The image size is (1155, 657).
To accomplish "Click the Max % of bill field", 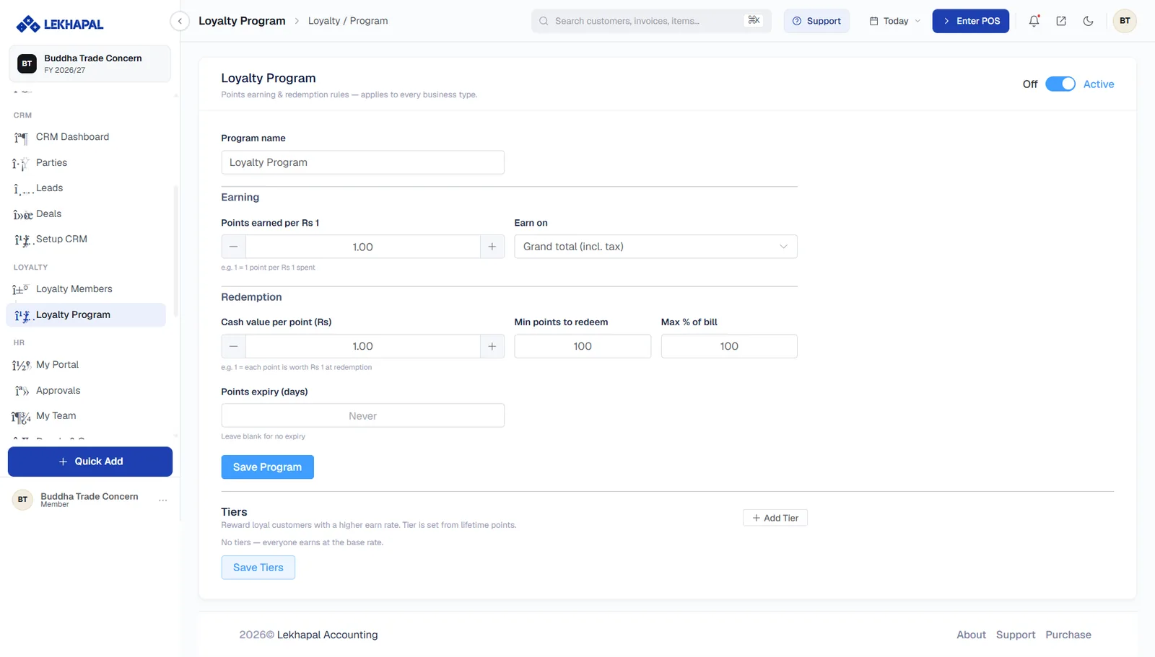I will click(x=729, y=346).
